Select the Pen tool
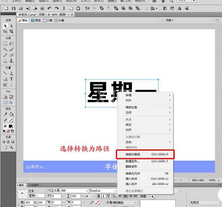Screen dimensions: 222x207 (x=11, y=73)
